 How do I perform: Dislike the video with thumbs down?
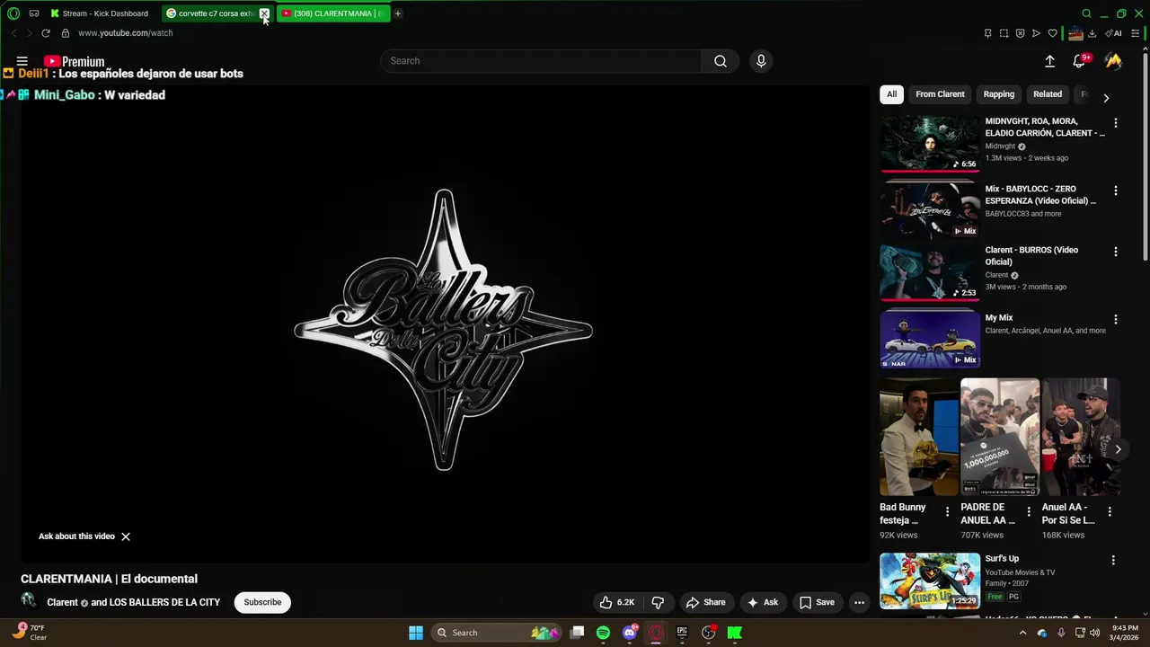click(658, 602)
